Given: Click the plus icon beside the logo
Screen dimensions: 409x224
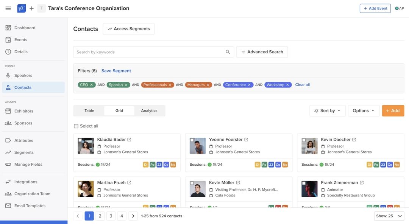Looking at the screenshot, I should (x=30, y=7).
